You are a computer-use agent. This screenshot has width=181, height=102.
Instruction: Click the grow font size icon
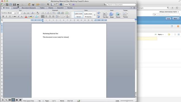coord(25,13)
